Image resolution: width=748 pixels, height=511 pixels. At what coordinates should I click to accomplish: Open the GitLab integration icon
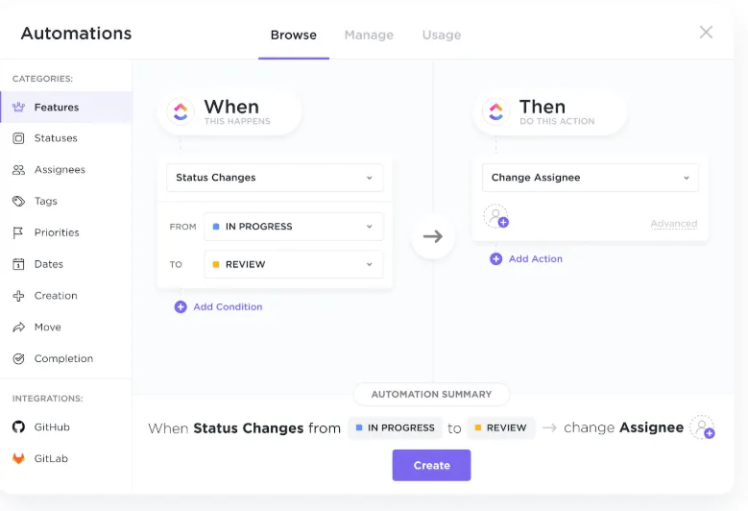(18, 458)
